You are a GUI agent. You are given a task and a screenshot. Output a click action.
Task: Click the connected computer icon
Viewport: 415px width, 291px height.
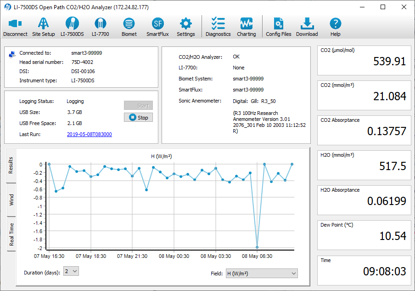point(12,54)
